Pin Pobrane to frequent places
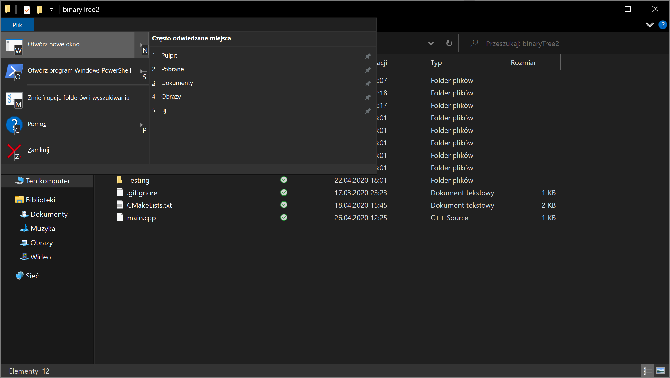670x378 pixels. click(x=368, y=70)
